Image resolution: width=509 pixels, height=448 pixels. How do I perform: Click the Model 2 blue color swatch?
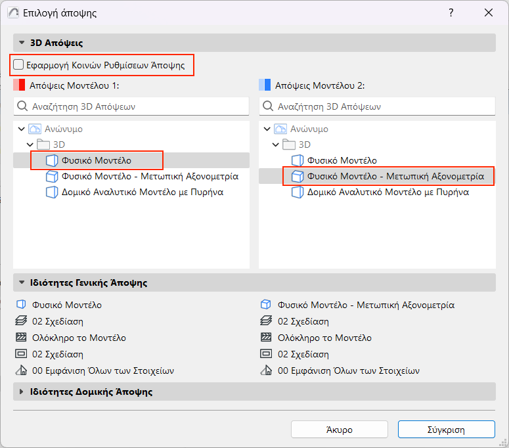265,85
